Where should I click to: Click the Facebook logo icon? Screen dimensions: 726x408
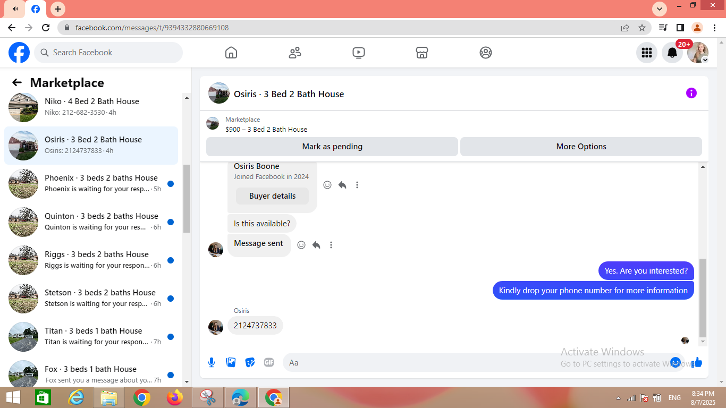point(19,53)
